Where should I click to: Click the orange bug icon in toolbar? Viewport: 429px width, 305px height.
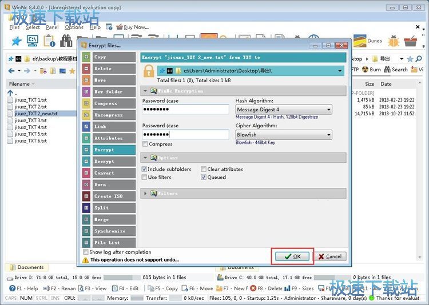[394, 41]
